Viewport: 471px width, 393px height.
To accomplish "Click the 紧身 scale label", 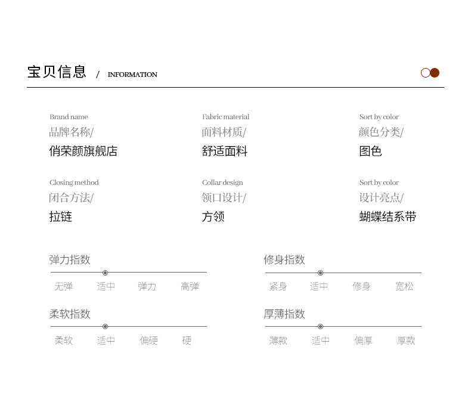I will [x=278, y=286].
